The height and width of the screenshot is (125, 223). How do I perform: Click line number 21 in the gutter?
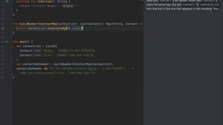click(x=2, y=69)
